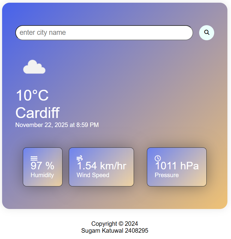Click the 97 % humidity value
This screenshot has height=239, width=231.
42,166
